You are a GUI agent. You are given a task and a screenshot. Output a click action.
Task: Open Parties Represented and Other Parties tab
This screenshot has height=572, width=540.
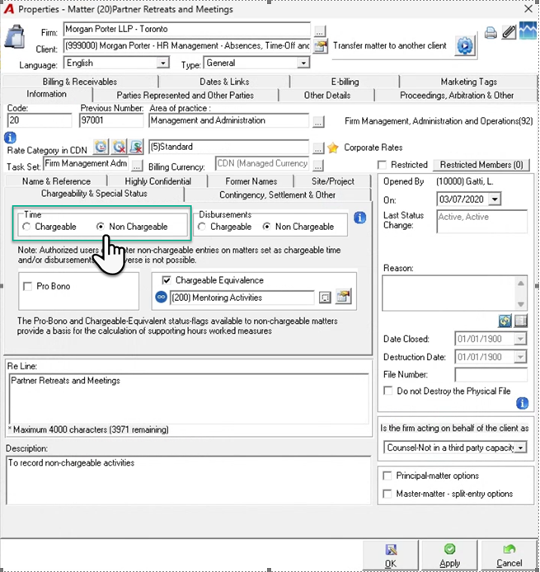pyautogui.click(x=185, y=96)
